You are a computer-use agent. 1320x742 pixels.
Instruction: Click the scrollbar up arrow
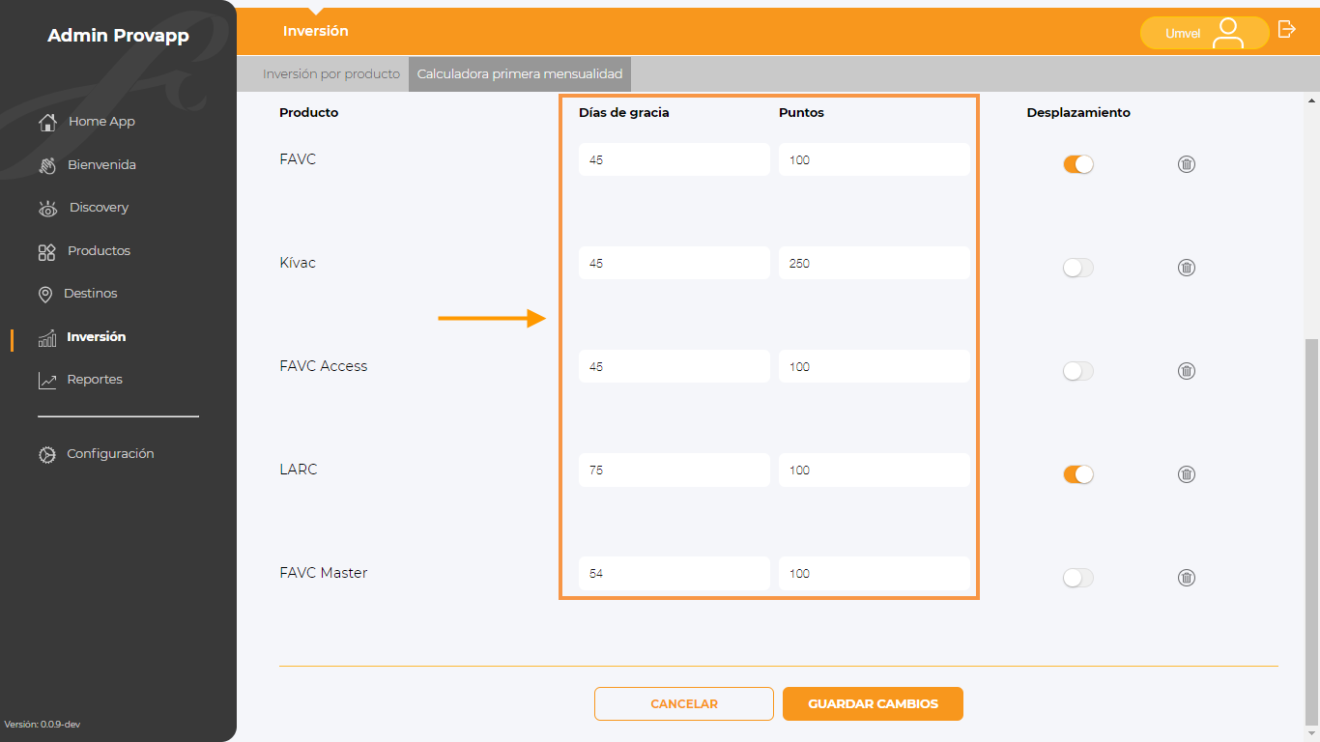click(1311, 100)
